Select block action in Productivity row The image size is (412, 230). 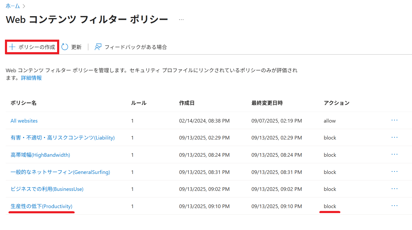tap(330, 206)
